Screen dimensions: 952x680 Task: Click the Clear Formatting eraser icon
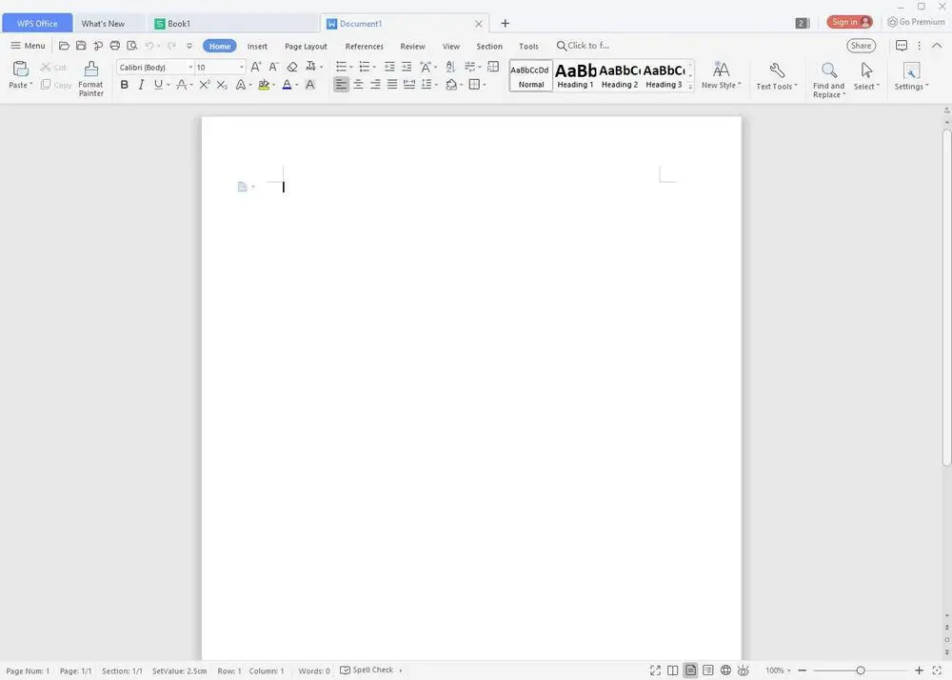click(x=292, y=67)
